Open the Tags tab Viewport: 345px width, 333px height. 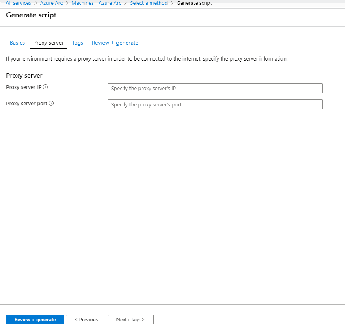78,43
